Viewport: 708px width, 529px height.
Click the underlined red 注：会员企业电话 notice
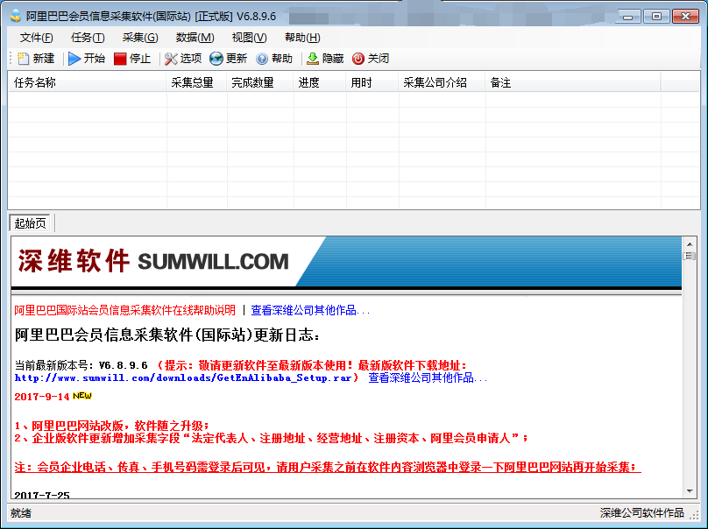click(x=328, y=467)
